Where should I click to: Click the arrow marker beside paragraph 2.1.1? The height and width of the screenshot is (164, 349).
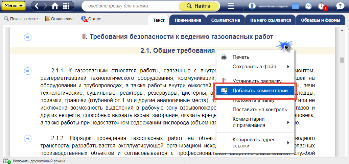pyautogui.click(x=28, y=71)
